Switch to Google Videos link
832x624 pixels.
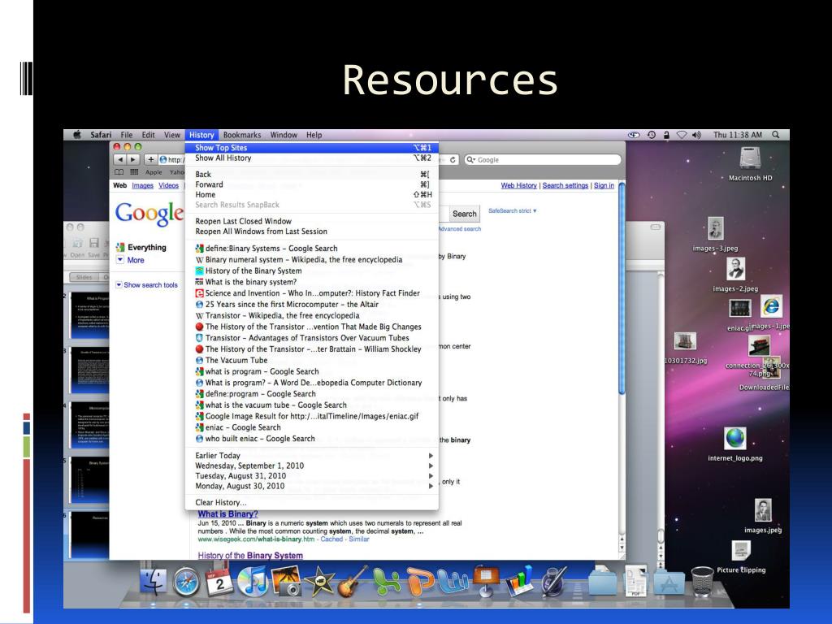point(169,185)
